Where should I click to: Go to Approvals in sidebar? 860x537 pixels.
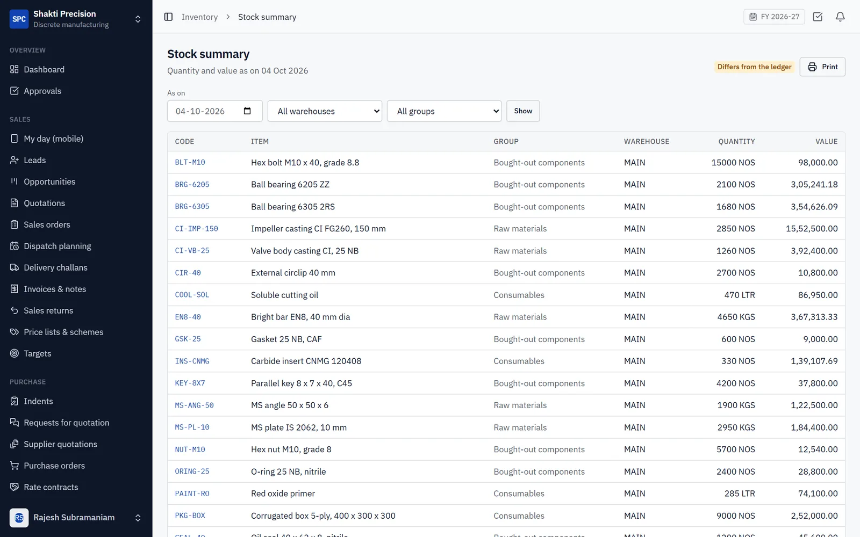(76, 91)
